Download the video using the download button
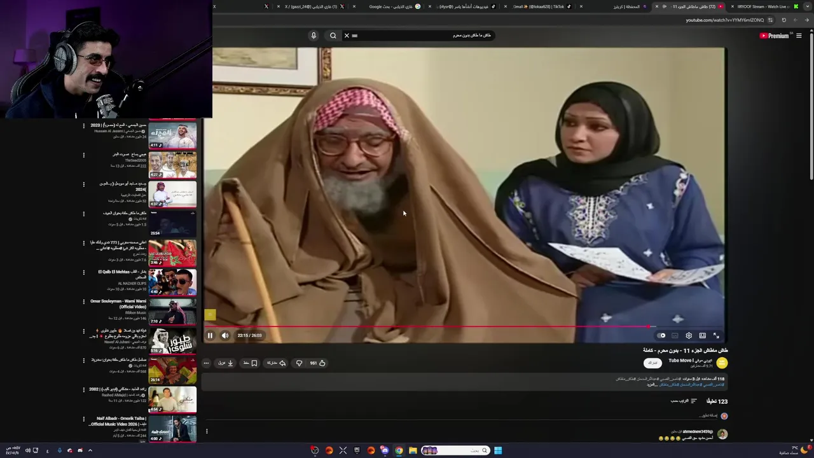814x458 pixels. [x=226, y=363]
